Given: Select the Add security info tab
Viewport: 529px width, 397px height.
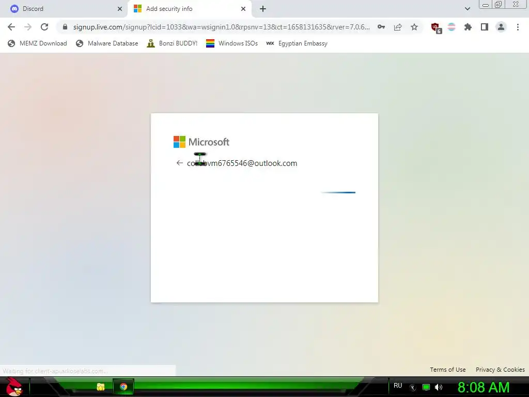Looking at the screenshot, I should [x=189, y=9].
